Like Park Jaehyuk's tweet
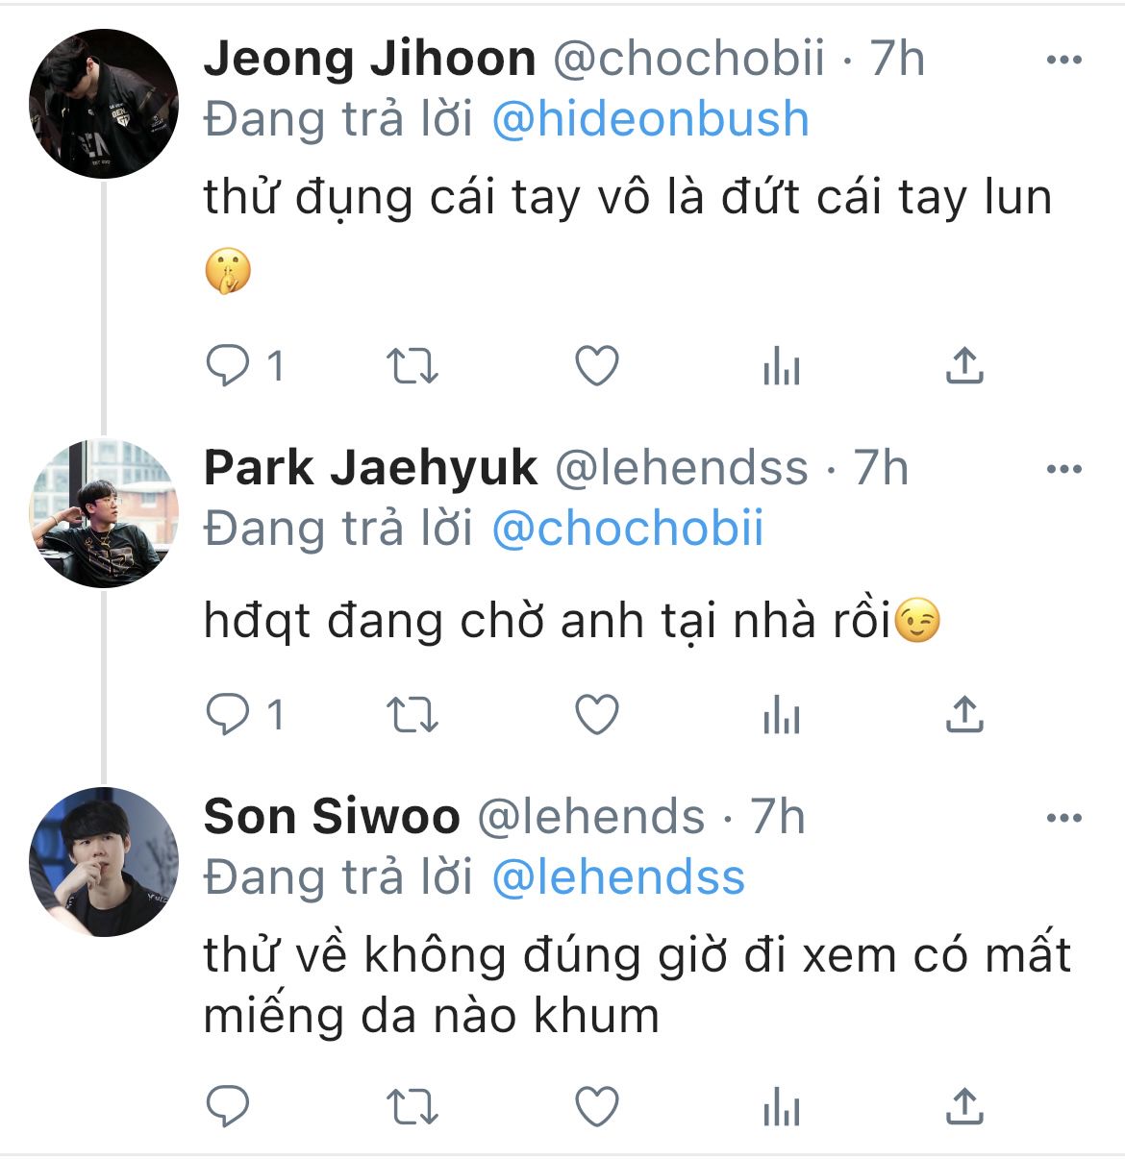1125x1159 pixels. point(596,715)
